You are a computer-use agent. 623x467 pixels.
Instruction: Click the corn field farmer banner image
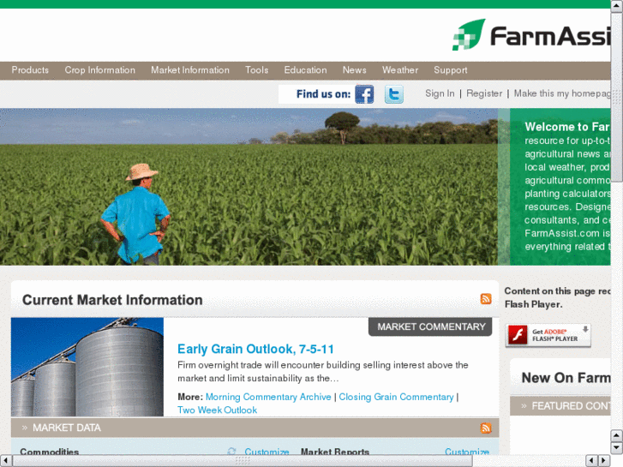[x=249, y=187]
